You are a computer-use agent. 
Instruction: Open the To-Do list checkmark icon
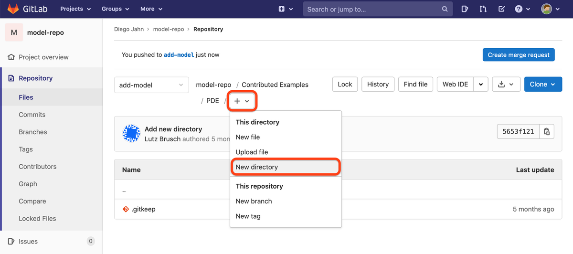click(x=501, y=9)
